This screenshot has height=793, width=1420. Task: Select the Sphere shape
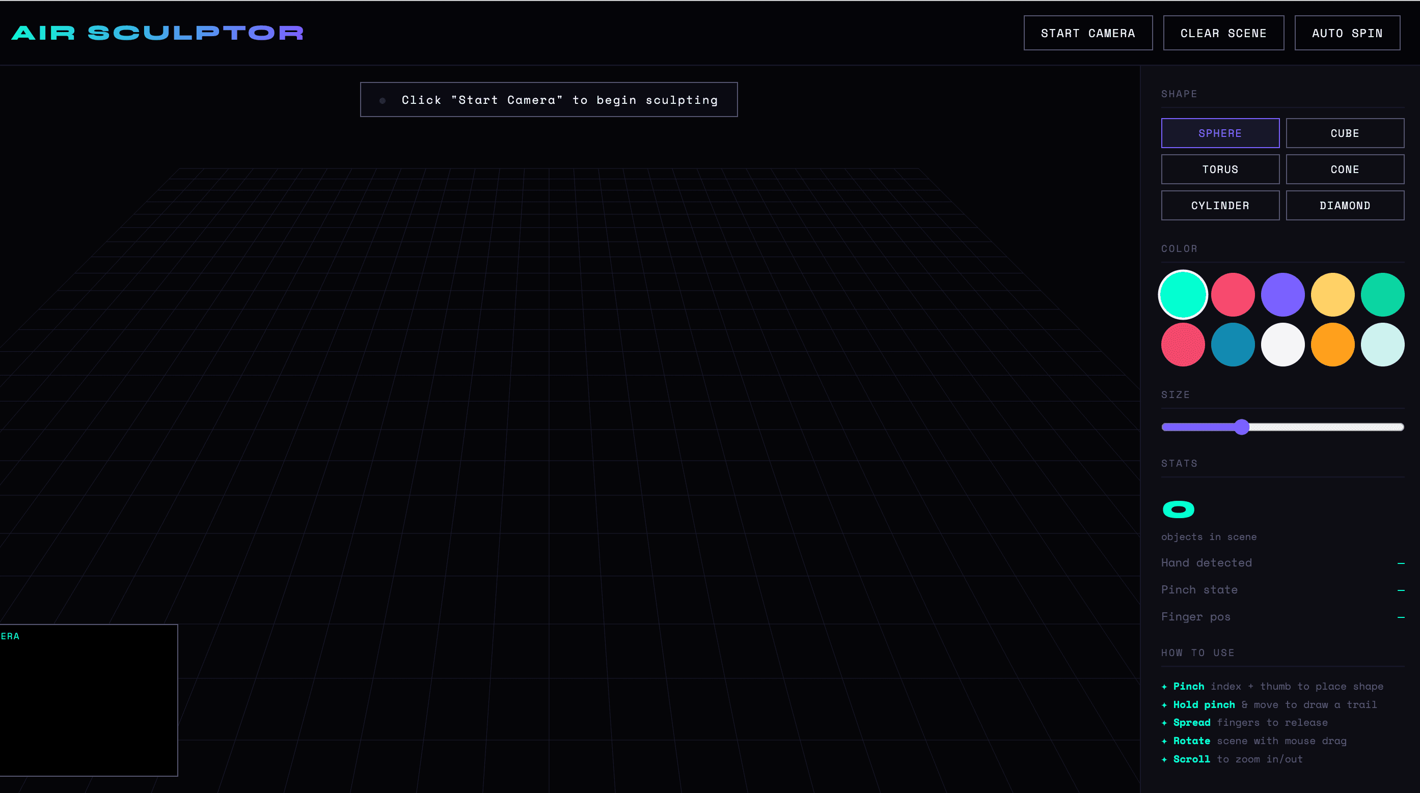coord(1220,133)
